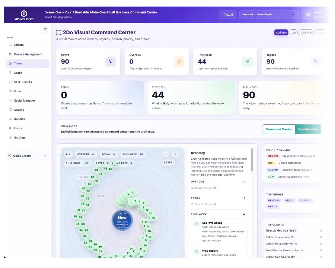Click the Leads funnel icon
335x268 pixels.
point(10,73)
